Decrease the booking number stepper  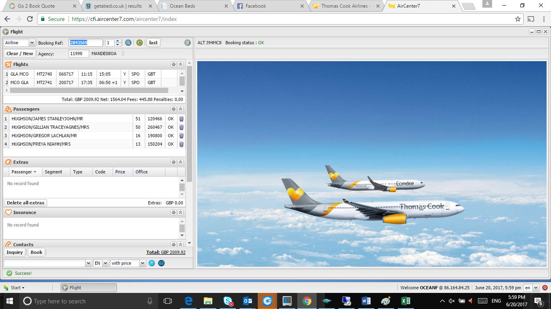pyautogui.click(x=118, y=44)
